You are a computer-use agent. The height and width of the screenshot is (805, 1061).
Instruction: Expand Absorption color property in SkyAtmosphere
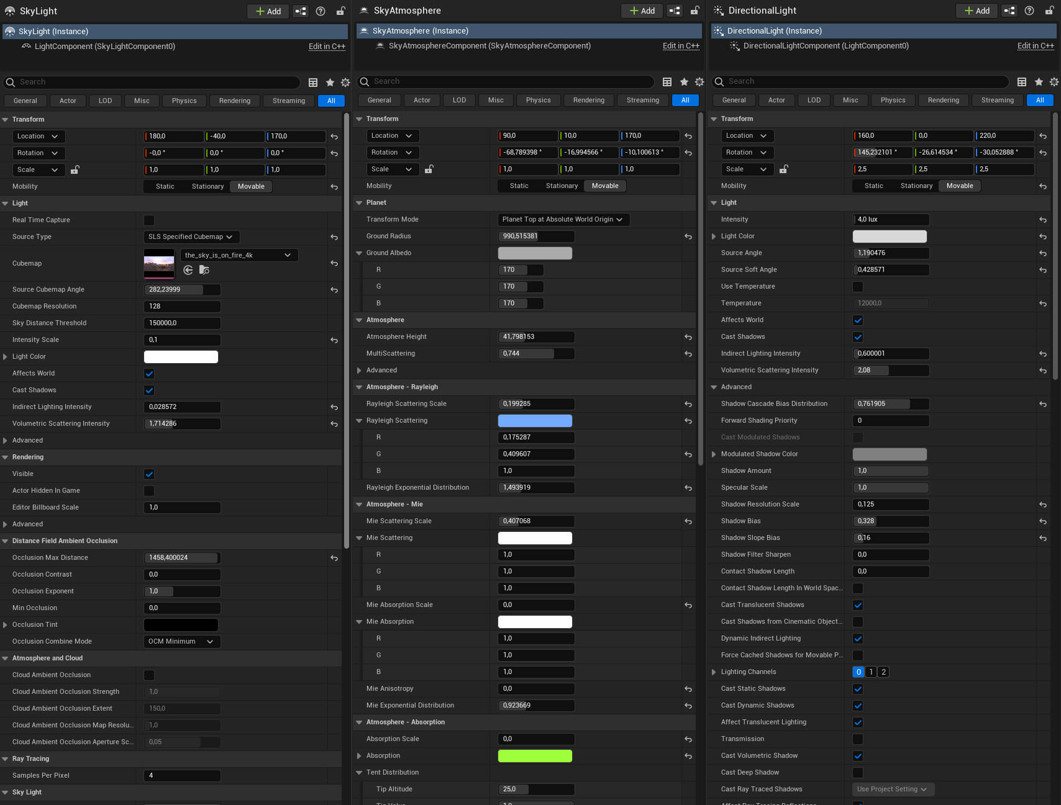359,756
